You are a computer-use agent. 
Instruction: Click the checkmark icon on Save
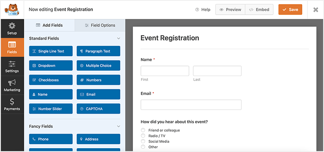285,10
